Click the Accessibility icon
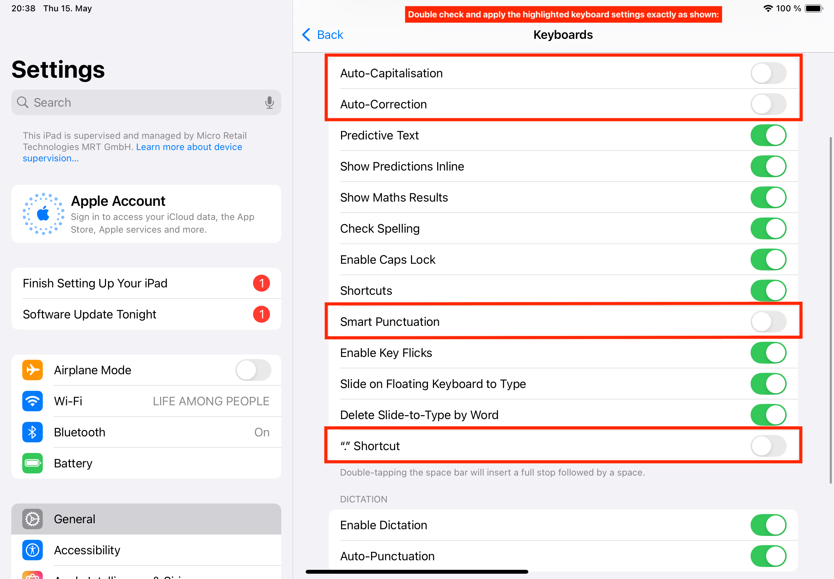This screenshot has width=834, height=579. pyautogui.click(x=32, y=550)
